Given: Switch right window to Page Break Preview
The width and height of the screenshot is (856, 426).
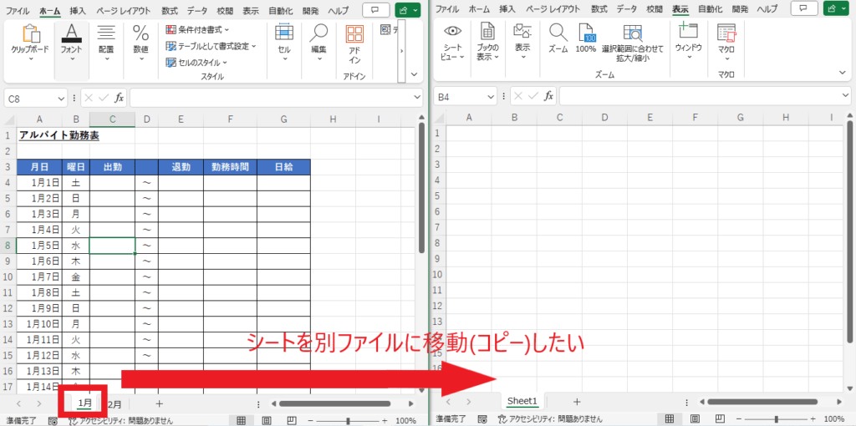Looking at the screenshot, I should click(x=721, y=419).
